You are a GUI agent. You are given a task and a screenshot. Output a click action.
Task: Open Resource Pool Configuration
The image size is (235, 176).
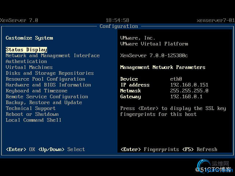[45, 79]
